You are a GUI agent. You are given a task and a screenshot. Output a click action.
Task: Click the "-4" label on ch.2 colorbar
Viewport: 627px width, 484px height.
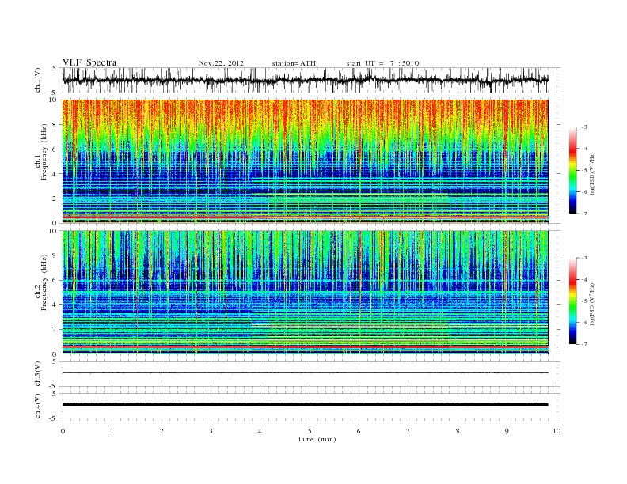584,279
